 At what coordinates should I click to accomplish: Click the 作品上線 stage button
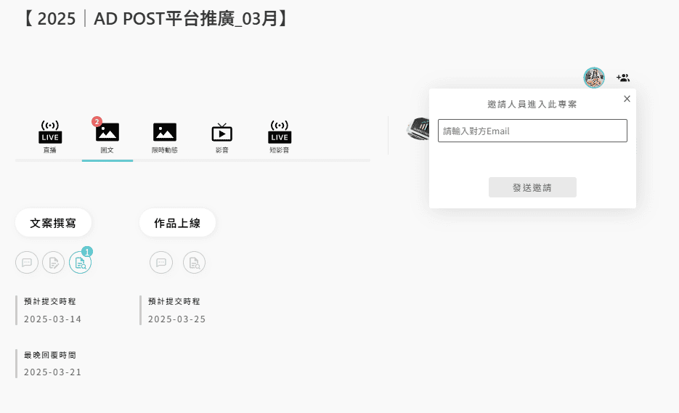tap(177, 223)
